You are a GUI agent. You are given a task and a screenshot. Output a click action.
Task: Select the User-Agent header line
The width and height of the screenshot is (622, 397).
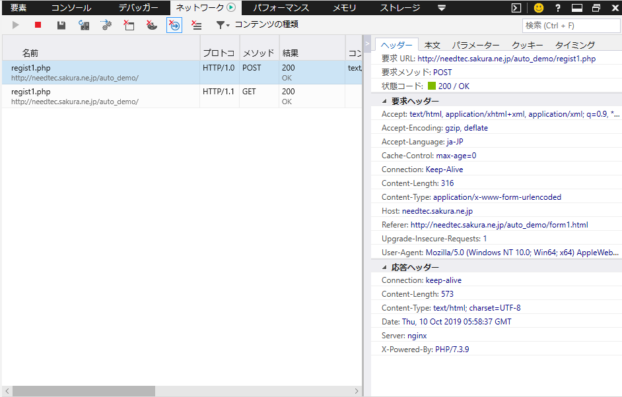pyautogui.click(x=497, y=253)
